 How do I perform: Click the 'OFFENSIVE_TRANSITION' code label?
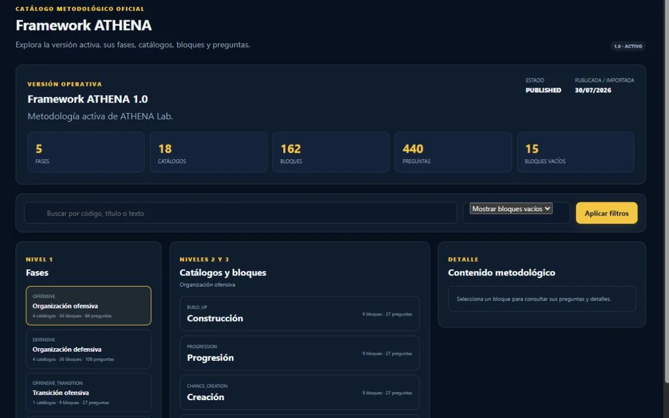pyautogui.click(x=57, y=383)
